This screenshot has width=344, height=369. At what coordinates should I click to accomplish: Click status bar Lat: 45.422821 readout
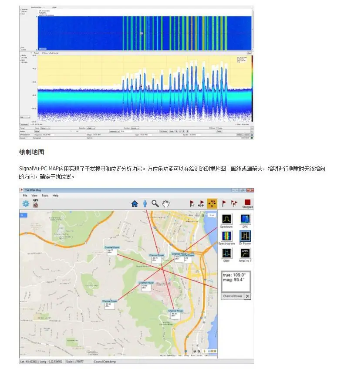tap(28, 362)
